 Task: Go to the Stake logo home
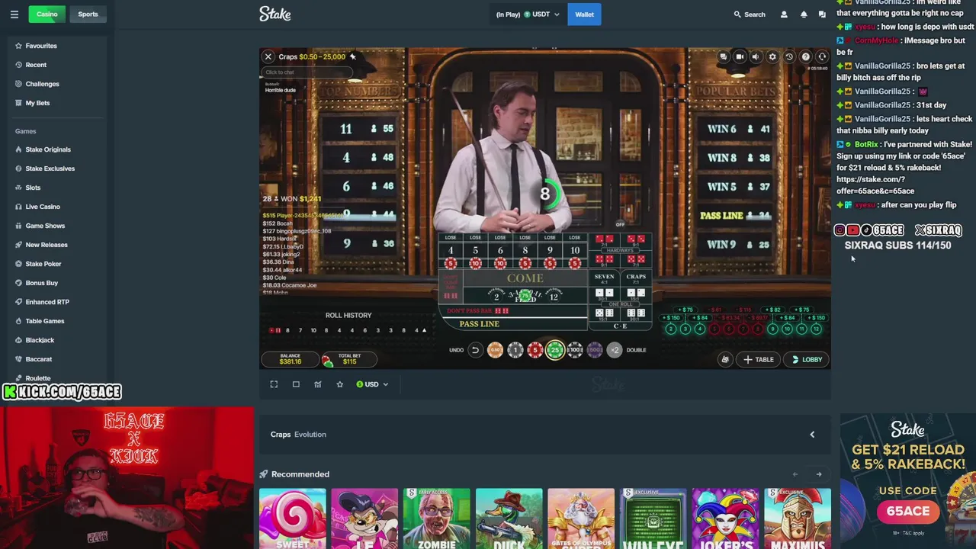(275, 14)
